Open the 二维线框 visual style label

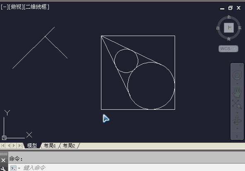(x=36, y=7)
